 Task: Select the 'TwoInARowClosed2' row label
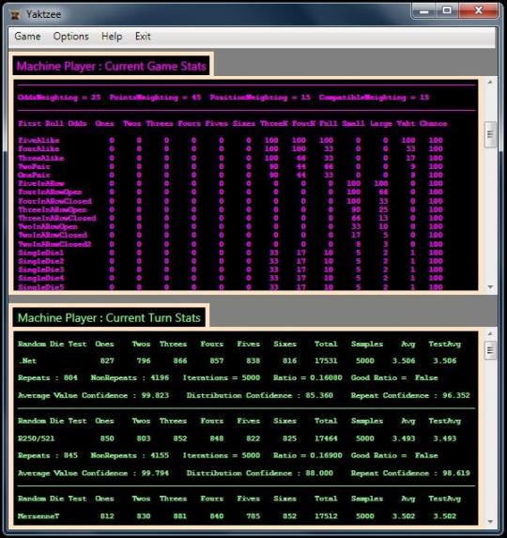pos(54,244)
